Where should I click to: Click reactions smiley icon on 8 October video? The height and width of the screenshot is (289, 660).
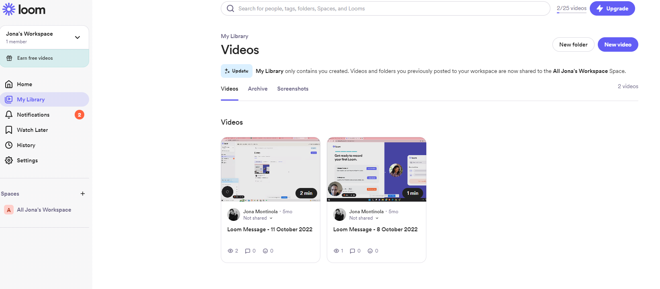click(x=370, y=251)
